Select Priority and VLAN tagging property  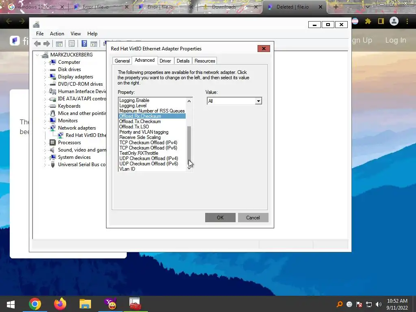tap(144, 132)
